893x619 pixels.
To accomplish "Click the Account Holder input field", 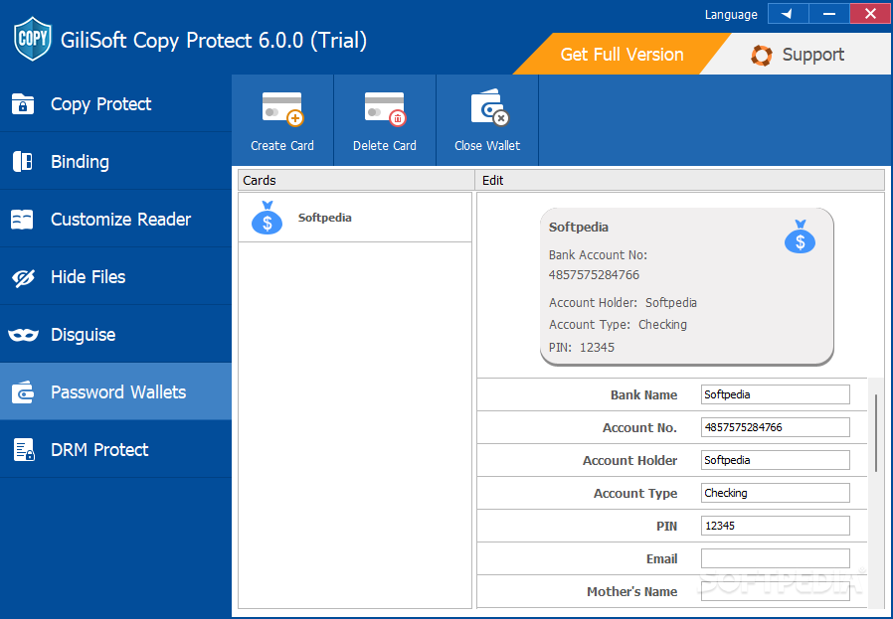I will pos(775,460).
